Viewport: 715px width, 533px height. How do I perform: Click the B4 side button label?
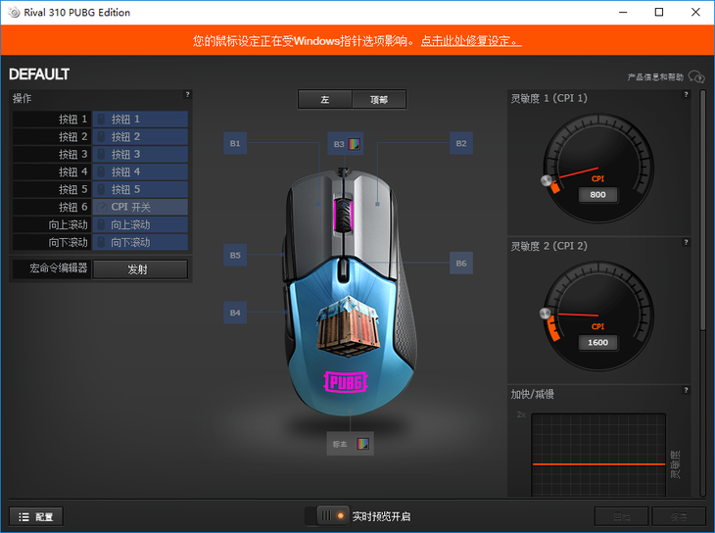[235, 313]
